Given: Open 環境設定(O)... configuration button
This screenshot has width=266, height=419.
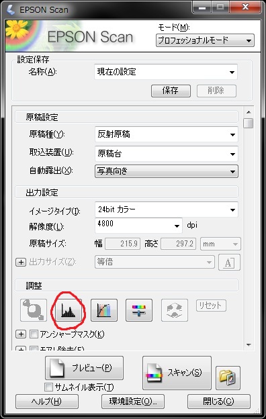Looking at the screenshot, I should (x=133, y=402).
